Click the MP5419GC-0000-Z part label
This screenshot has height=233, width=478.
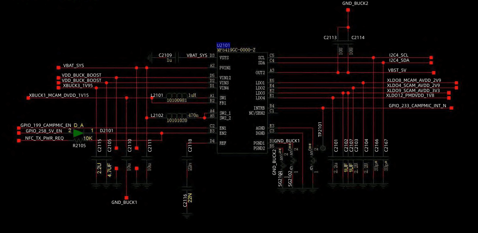click(236, 50)
